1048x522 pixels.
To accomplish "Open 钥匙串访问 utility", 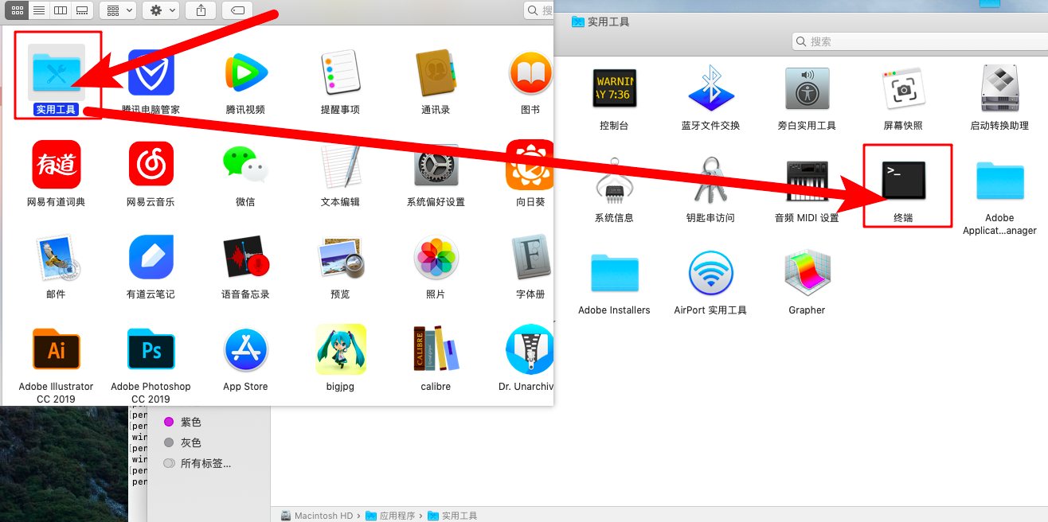I will (x=710, y=181).
